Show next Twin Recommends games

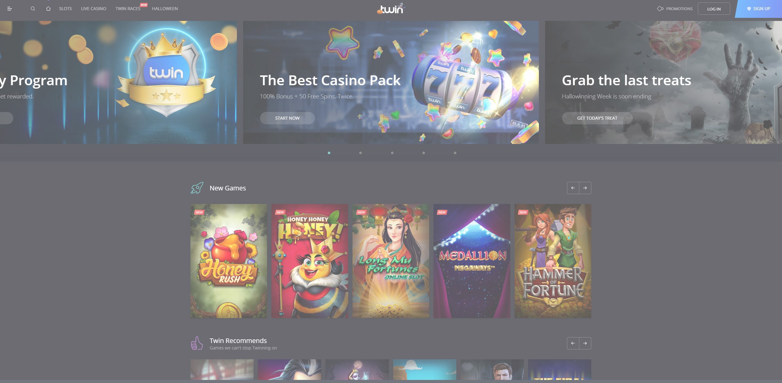click(585, 343)
